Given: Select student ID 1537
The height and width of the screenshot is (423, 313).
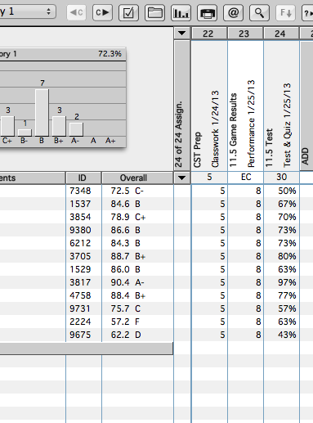Looking at the screenshot, I should [x=80, y=204].
